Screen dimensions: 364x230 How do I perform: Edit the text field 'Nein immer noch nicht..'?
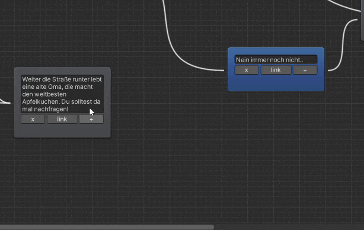coord(276,60)
